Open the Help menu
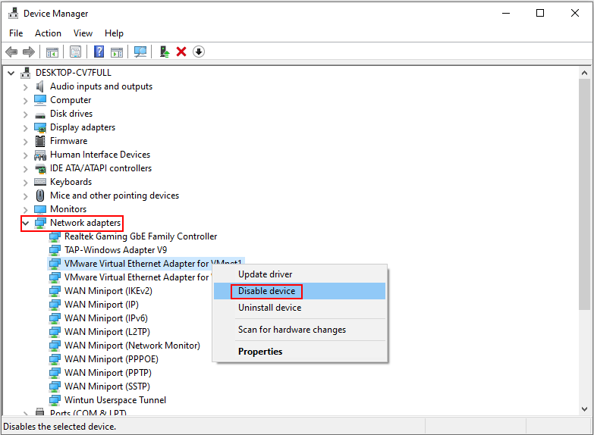Viewport: 594px width, 435px height. 114,33
